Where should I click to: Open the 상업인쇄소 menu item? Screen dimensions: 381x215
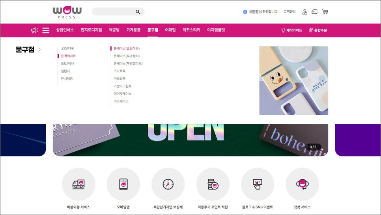tap(65, 30)
